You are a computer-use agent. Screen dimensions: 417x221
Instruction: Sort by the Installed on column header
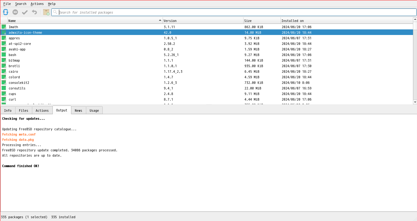pos(347,21)
